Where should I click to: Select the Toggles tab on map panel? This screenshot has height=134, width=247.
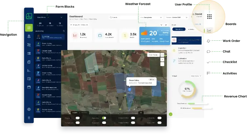pyautogui.click(x=75, y=113)
